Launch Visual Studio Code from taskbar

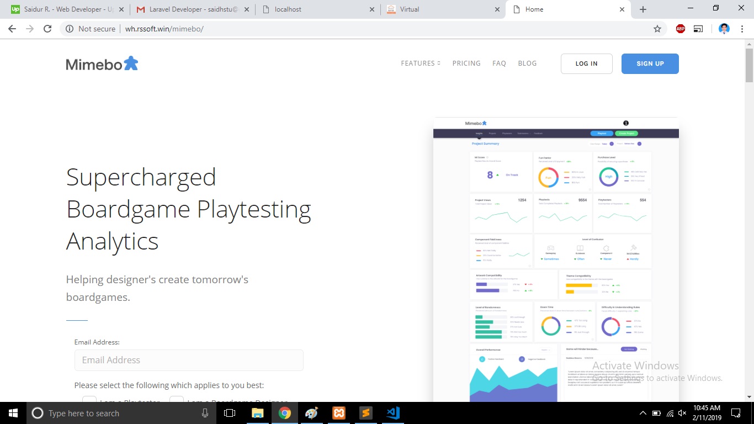coord(393,413)
